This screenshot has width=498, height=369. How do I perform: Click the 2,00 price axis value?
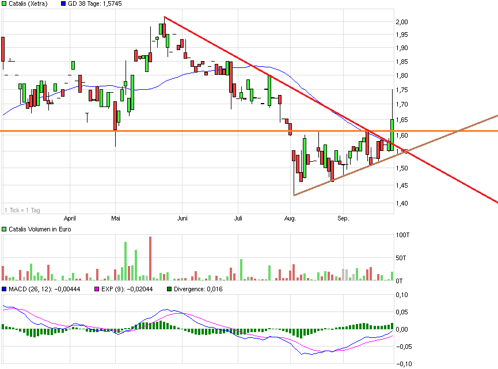(x=402, y=22)
